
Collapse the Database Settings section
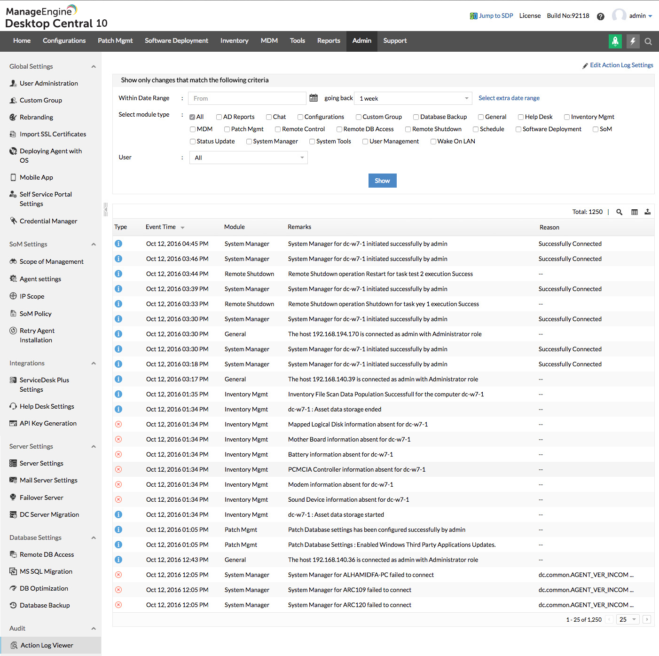93,537
